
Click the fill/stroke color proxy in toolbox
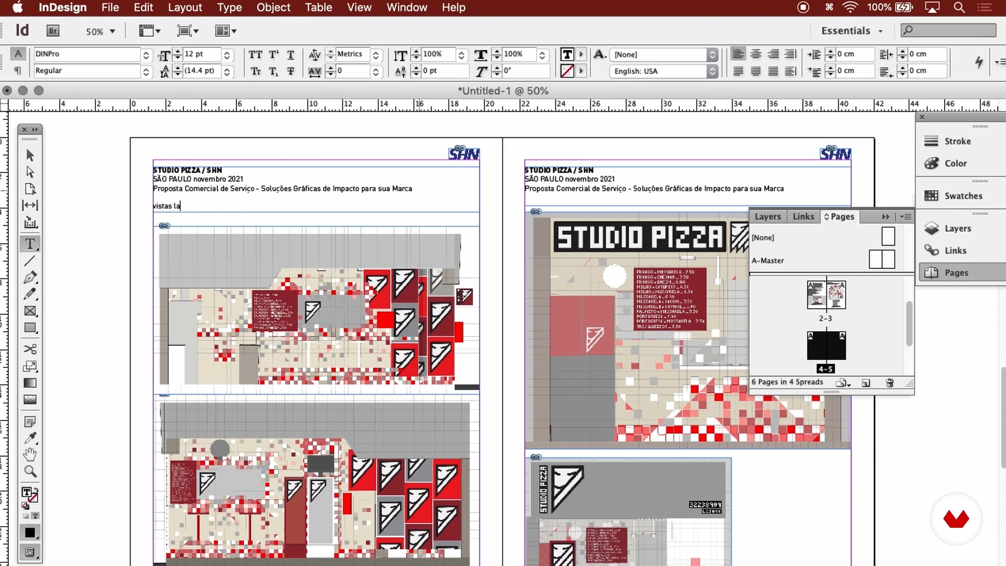(30, 495)
